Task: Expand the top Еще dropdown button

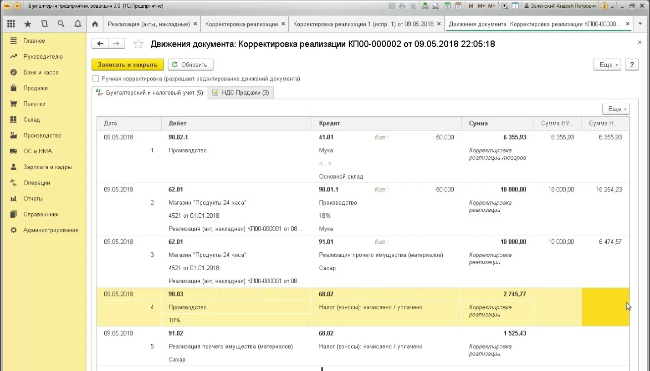Action: [x=607, y=65]
